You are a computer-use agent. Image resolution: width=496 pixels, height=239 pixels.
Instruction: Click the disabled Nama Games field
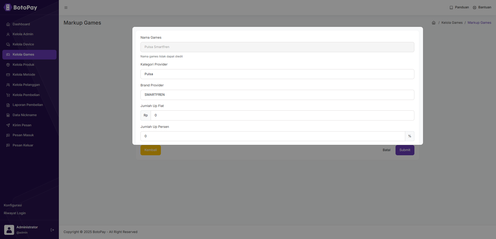[277, 47]
